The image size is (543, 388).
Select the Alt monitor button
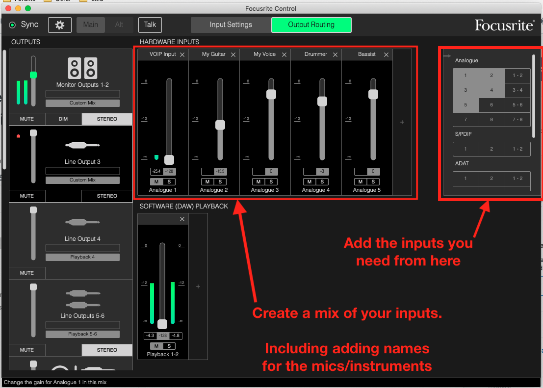point(119,25)
